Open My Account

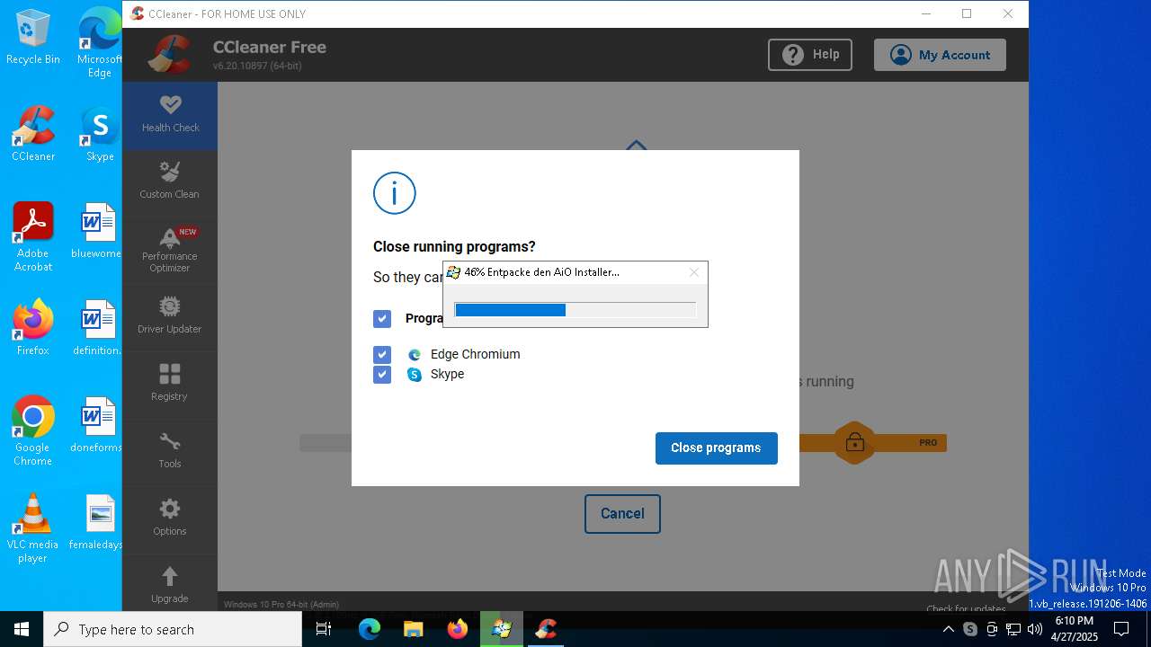point(940,55)
